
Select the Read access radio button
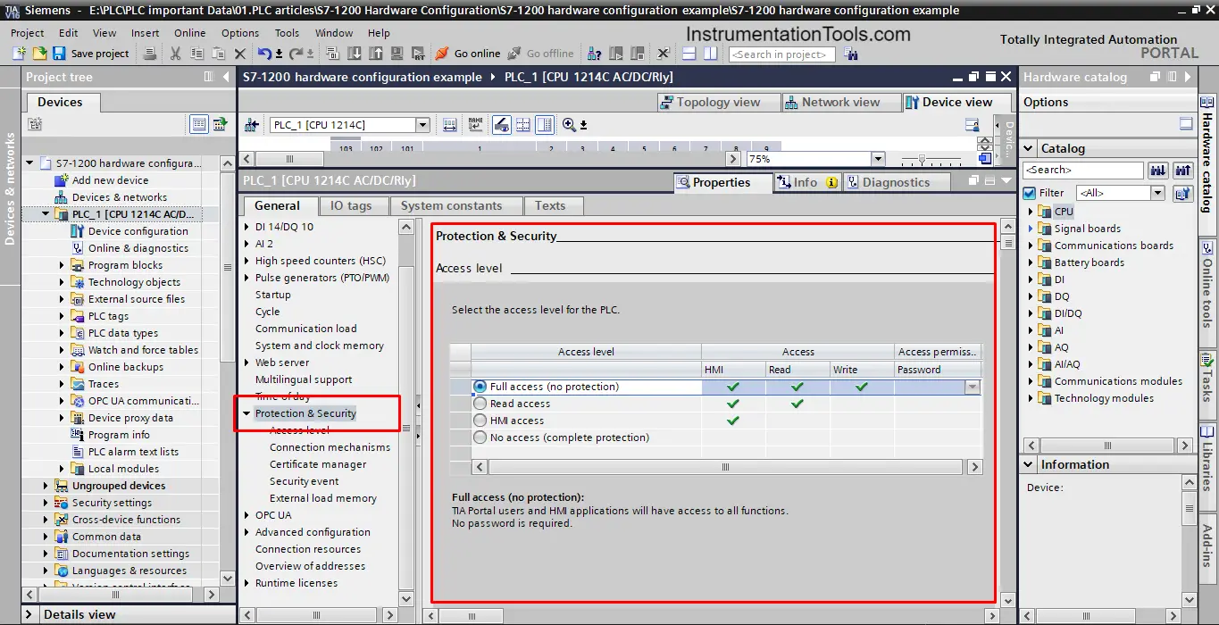click(x=480, y=404)
